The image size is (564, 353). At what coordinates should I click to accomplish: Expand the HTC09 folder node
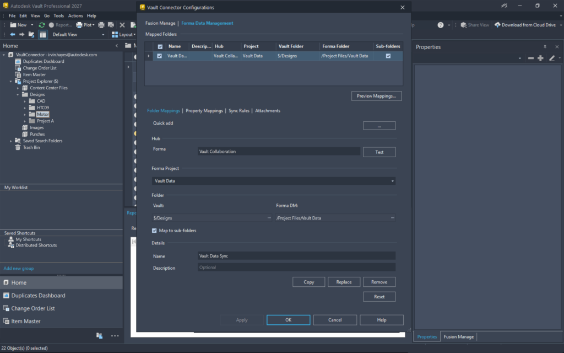[25, 108]
